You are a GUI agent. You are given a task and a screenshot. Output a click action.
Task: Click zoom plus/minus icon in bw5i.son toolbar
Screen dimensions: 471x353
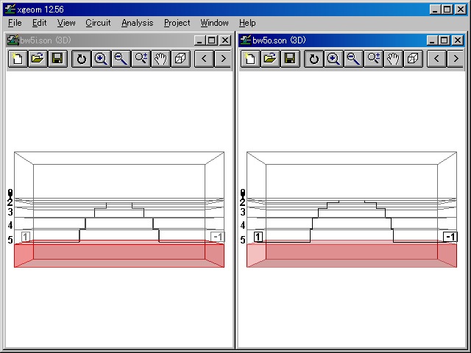click(141, 59)
